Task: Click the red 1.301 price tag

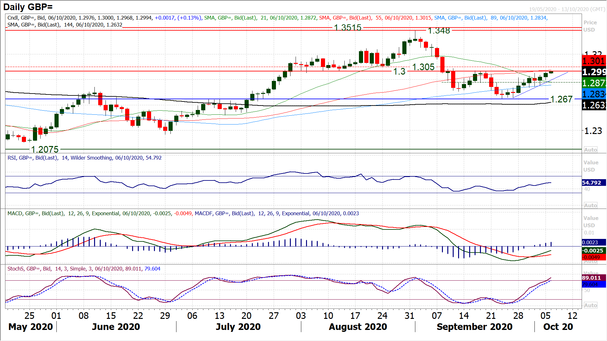Action: pos(594,61)
